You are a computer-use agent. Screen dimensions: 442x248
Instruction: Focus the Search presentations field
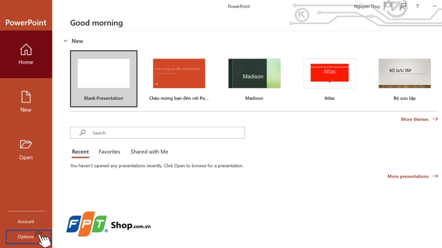157,133
